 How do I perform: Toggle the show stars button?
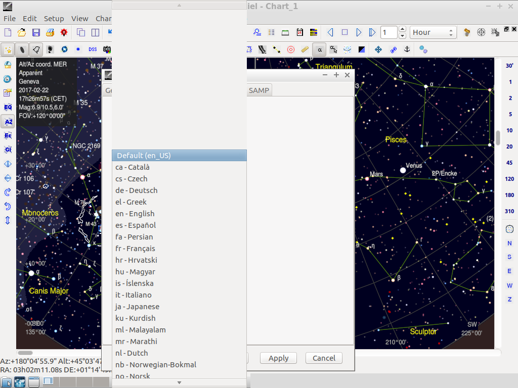pyautogui.click(x=8, y=50)
